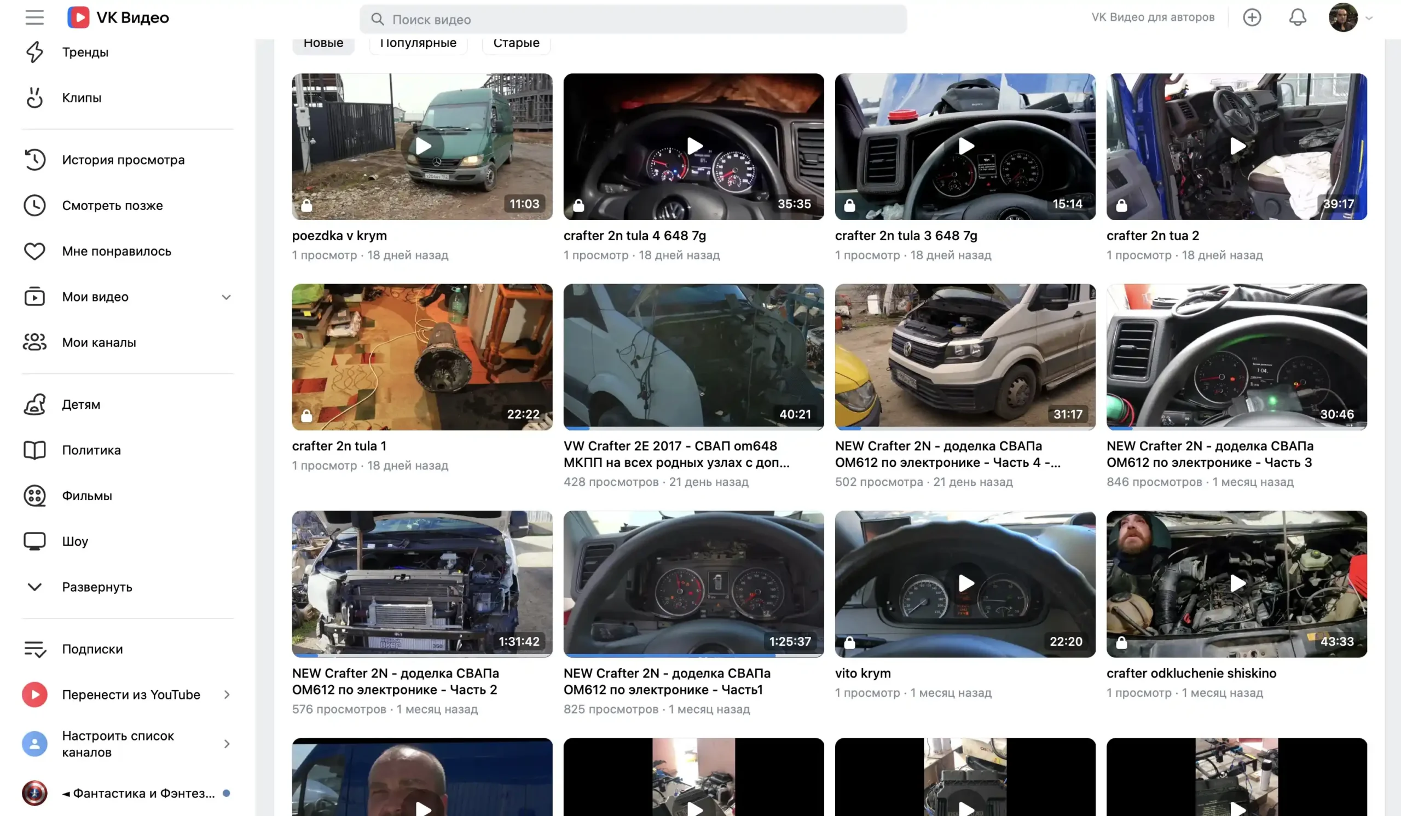Open Тренды from the sidebar
1401x816 pixels.
point(85,51)
